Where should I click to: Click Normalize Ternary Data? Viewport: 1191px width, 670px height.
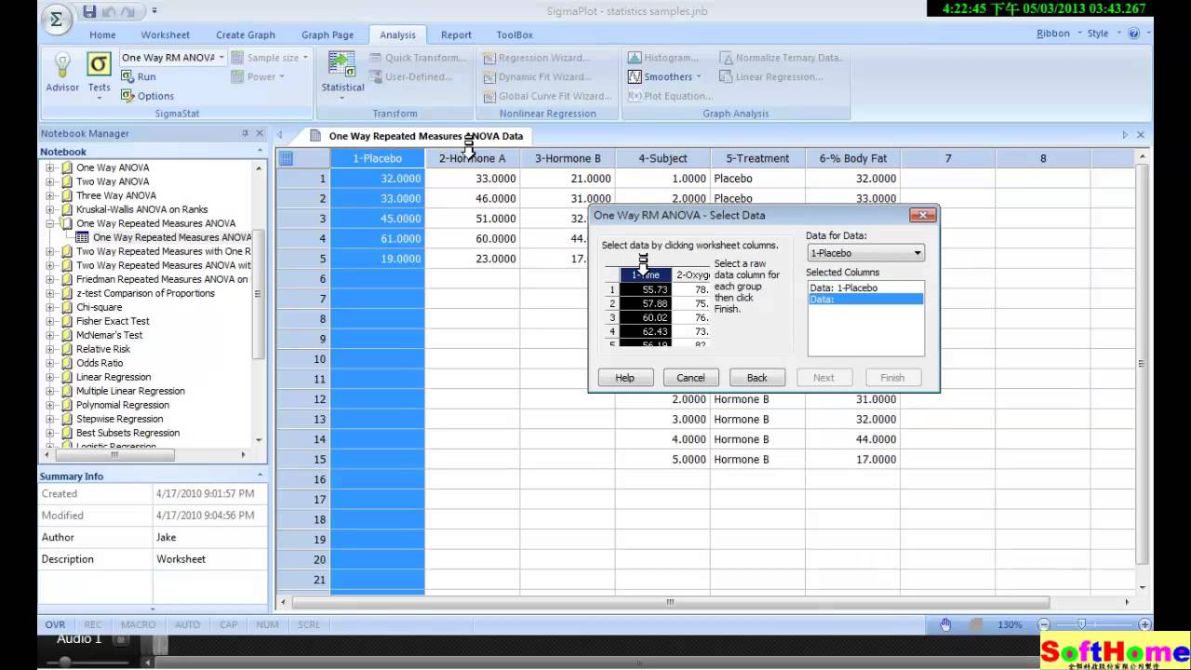781,58
